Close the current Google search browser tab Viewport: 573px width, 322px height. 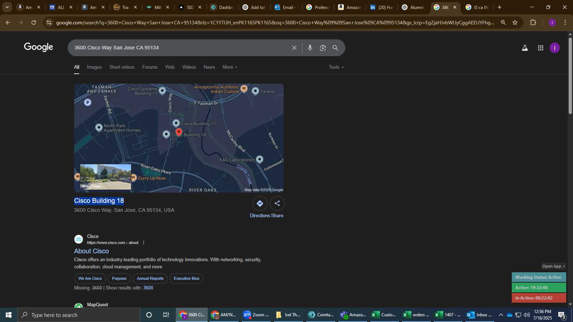coord(455,7)
